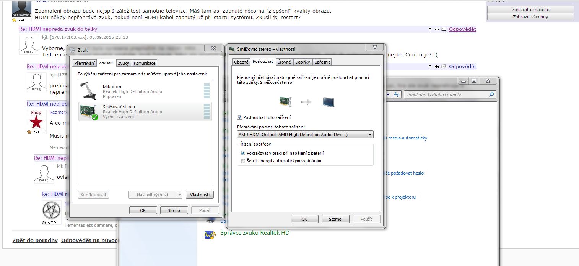
Task: Click the envelope icon in first reply header
Action: 444,29
